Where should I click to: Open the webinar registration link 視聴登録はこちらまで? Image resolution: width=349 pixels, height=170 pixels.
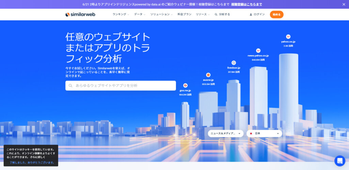(x=247, y=4)
